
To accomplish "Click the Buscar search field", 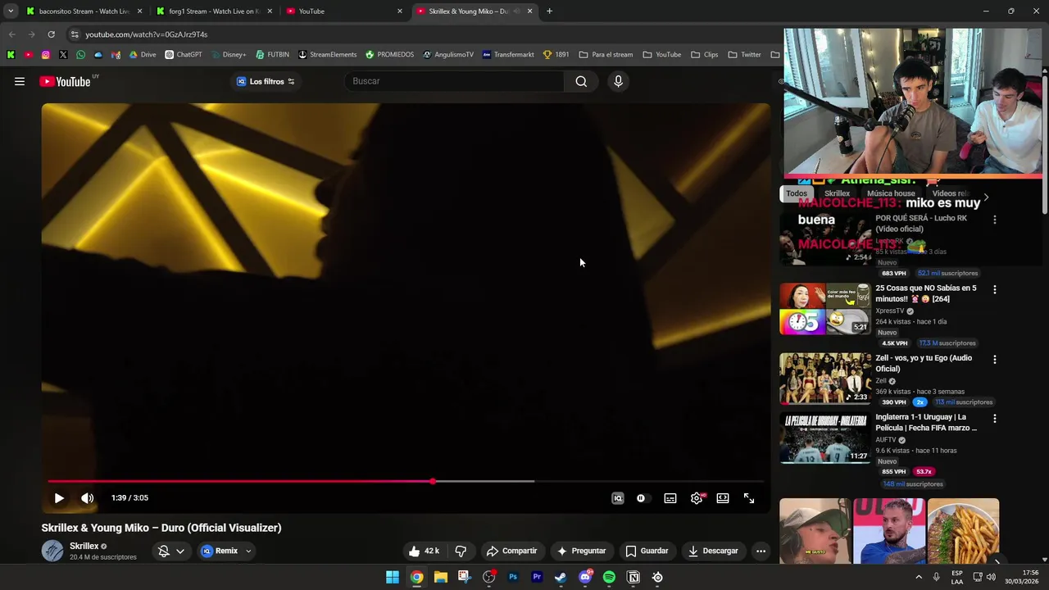I will (455, 81).
